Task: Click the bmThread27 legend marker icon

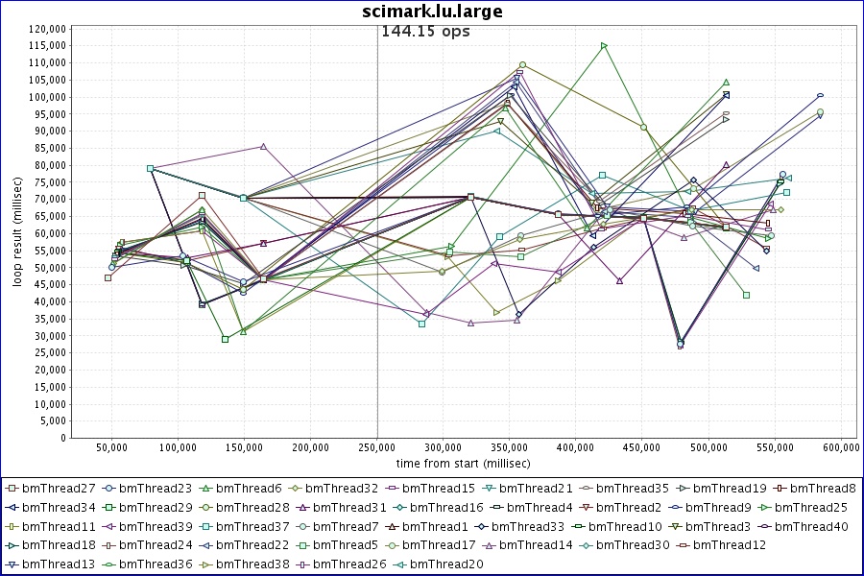Action: coord(12,488)
